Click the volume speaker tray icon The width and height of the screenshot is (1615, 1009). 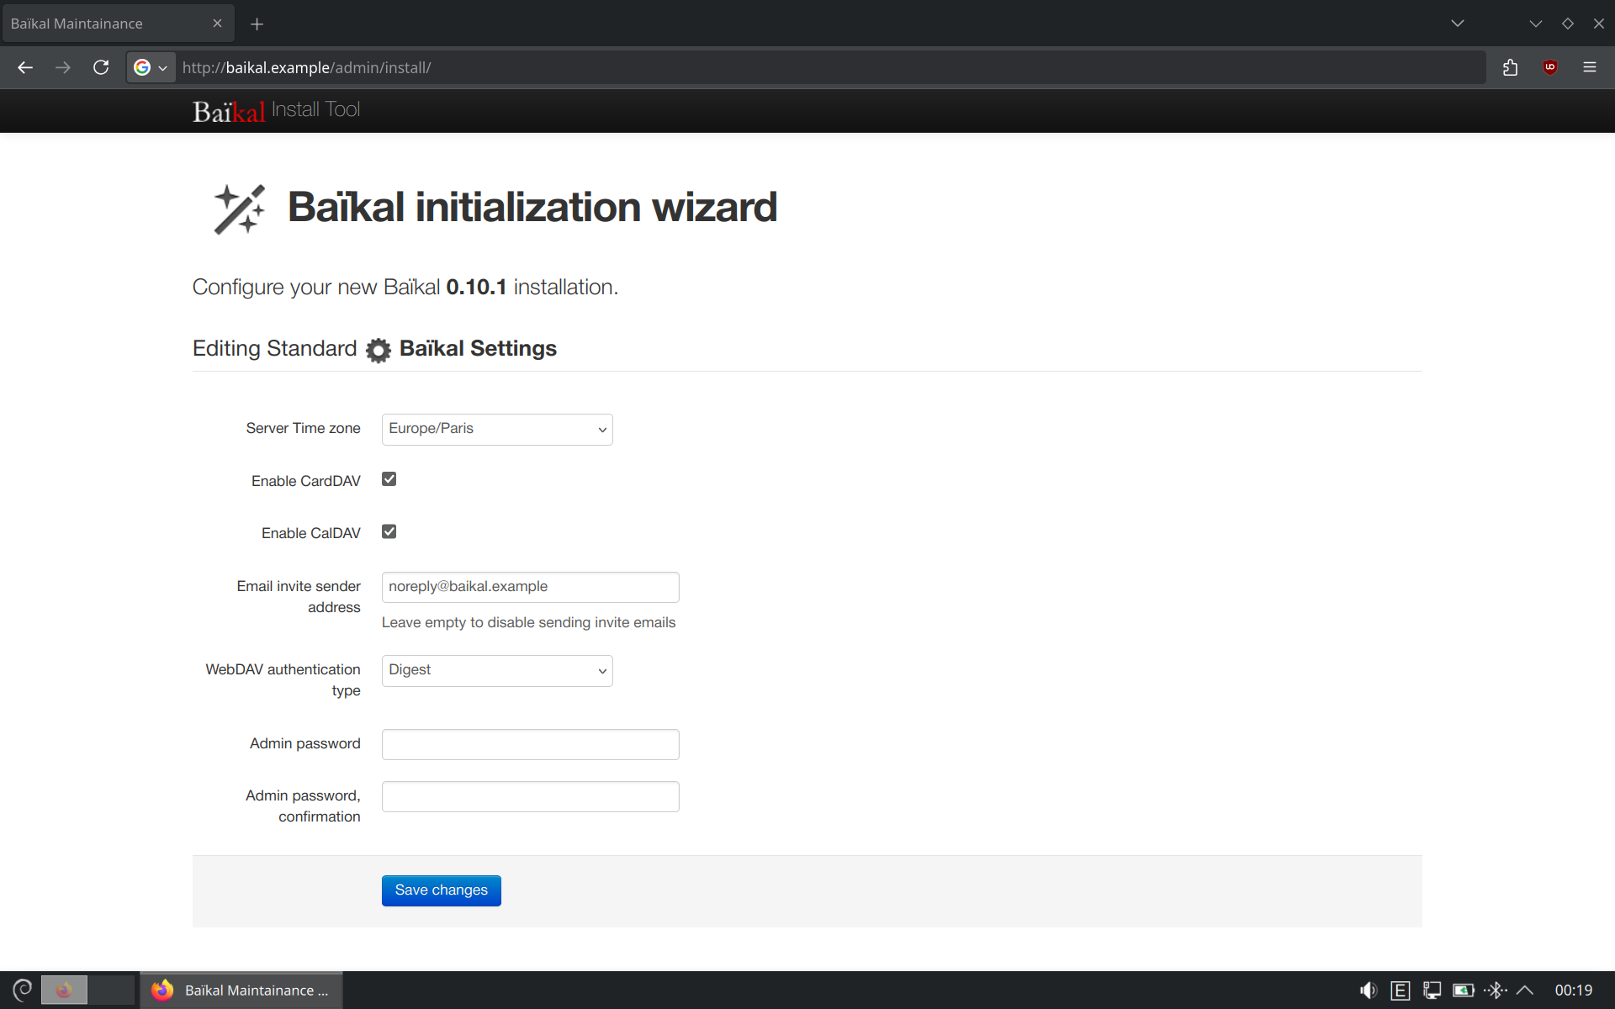pos(1369,991)
